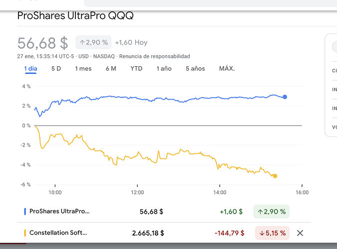
Task: Click the 4 % axis label
Action: click(26, 87)
